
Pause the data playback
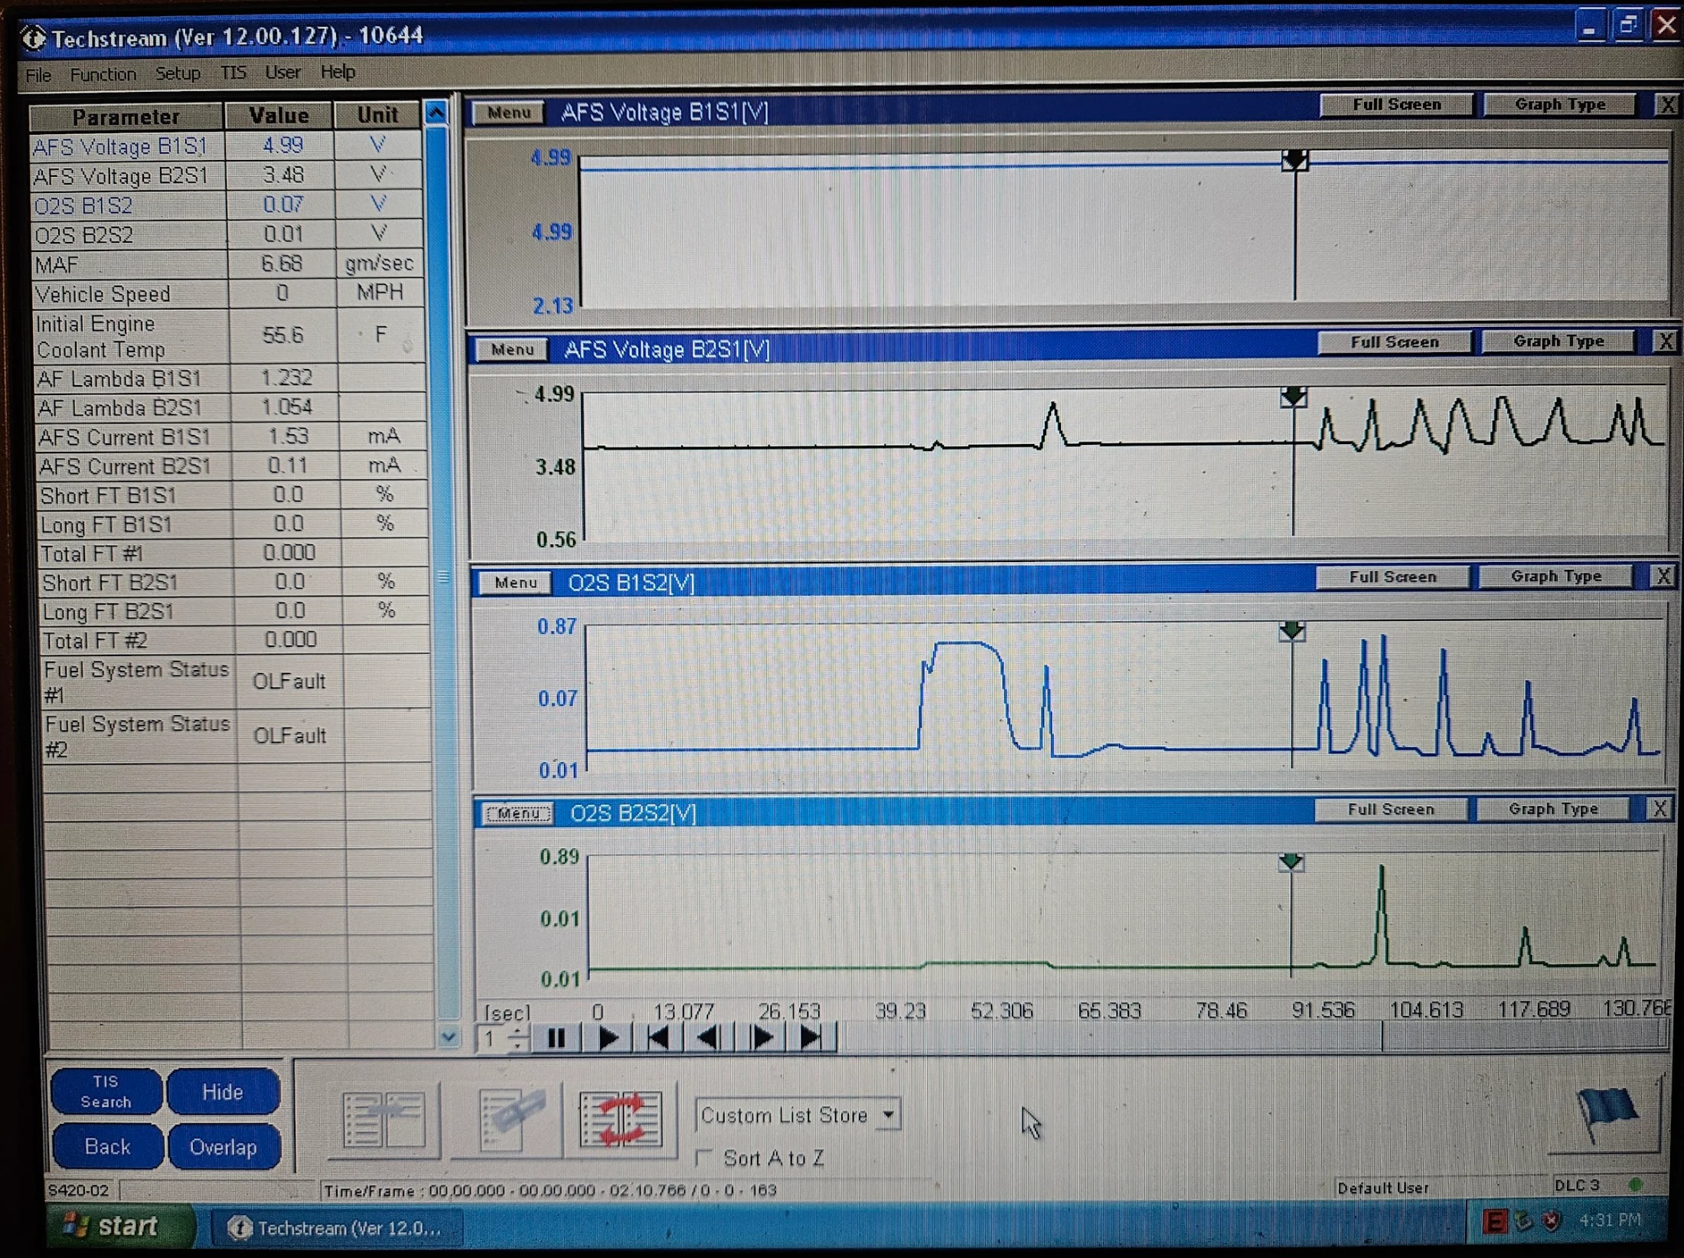pos(556,1038)
